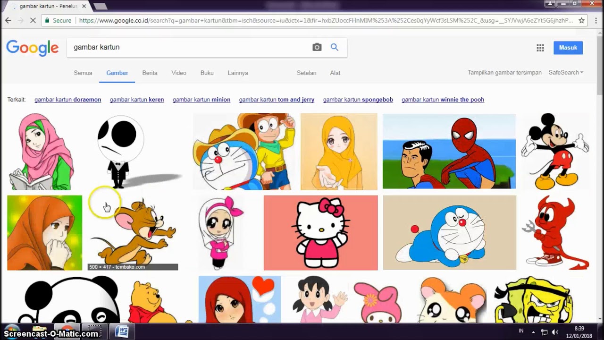This screenshot has height=340, width=604.
Task: Open Chrome's three-dot menu
Action: (x=596, y=20)
